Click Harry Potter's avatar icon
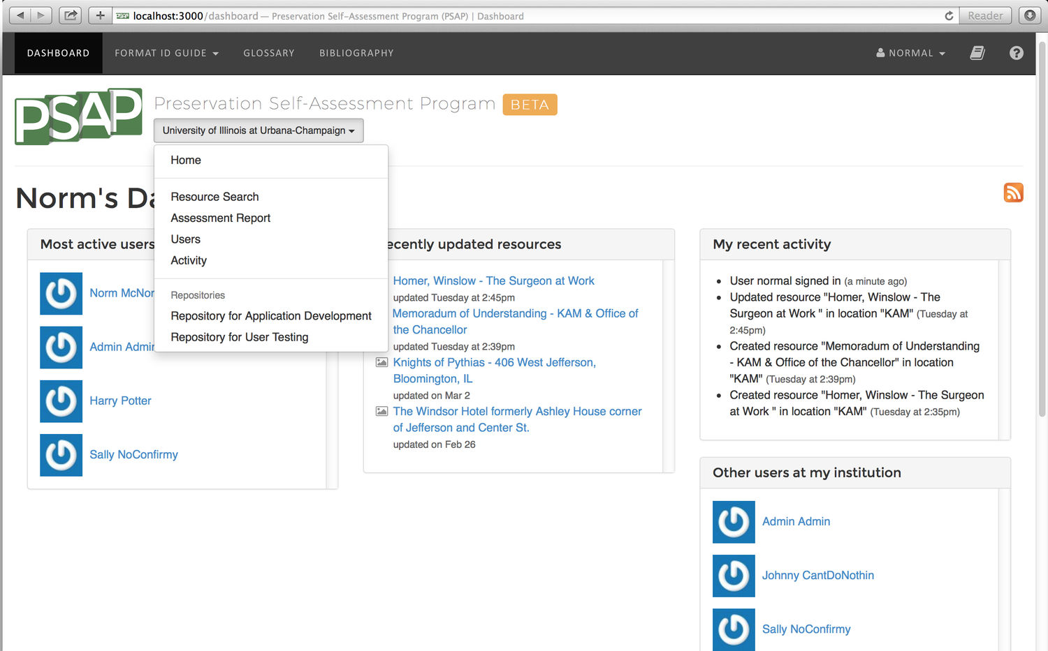The height and width of the screenshot is (651, 1048). 61,402
